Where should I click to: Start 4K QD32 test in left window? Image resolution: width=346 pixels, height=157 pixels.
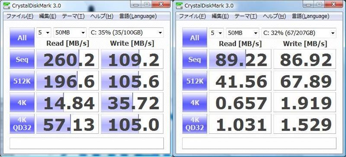pyautogui.click(x=22, y=124)
